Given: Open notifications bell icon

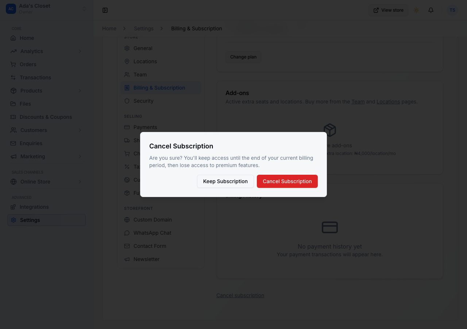Looking at the screenshot, I should [x=431, y=10].
